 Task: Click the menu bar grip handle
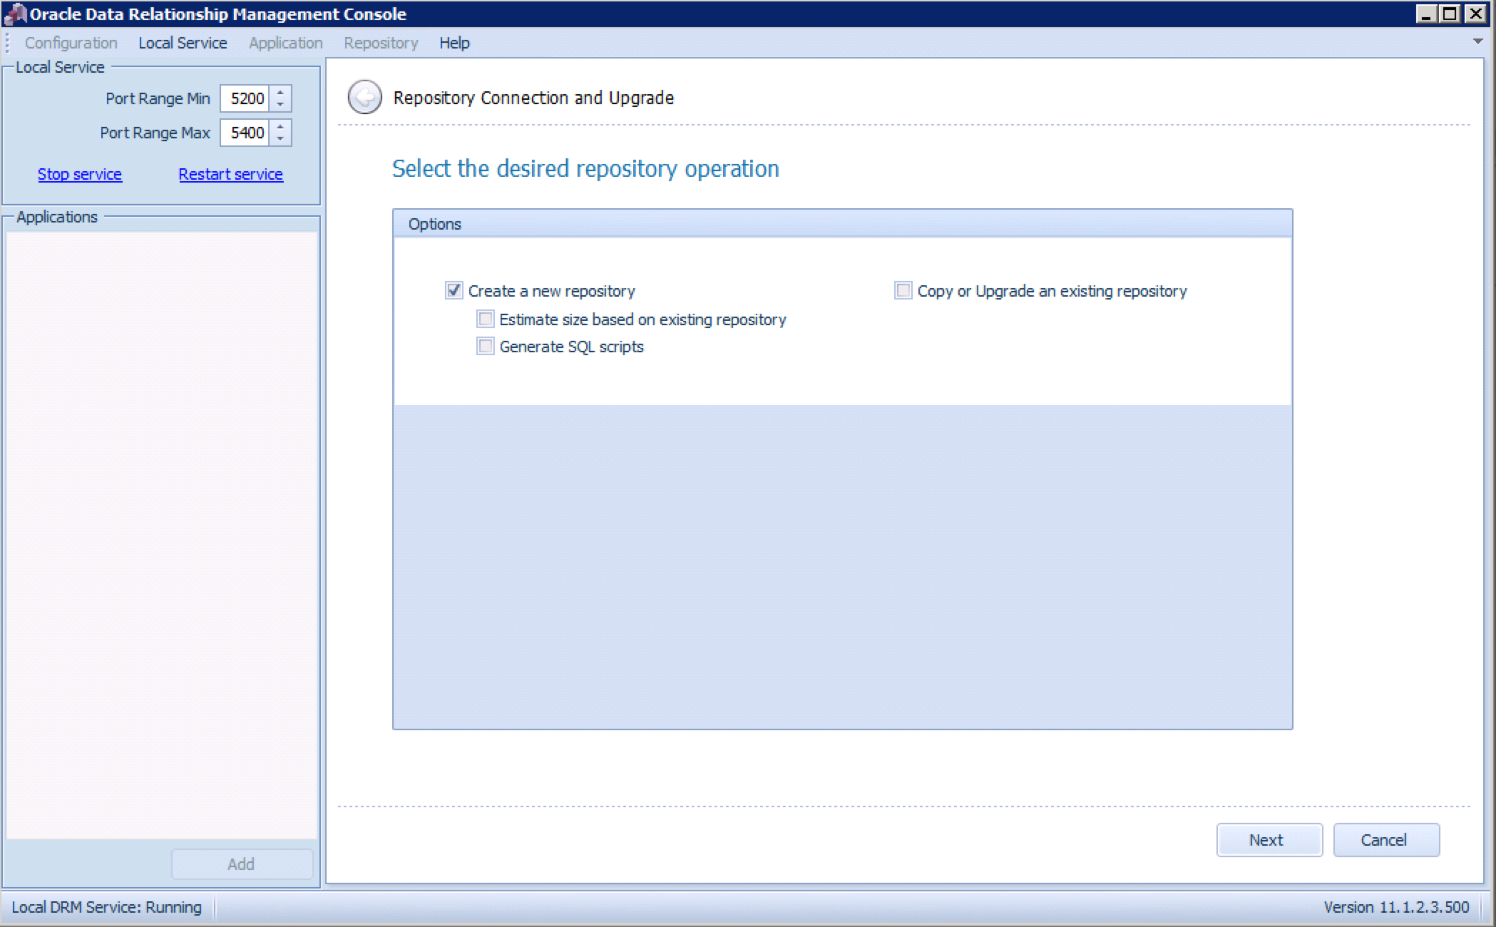(7, 43)
